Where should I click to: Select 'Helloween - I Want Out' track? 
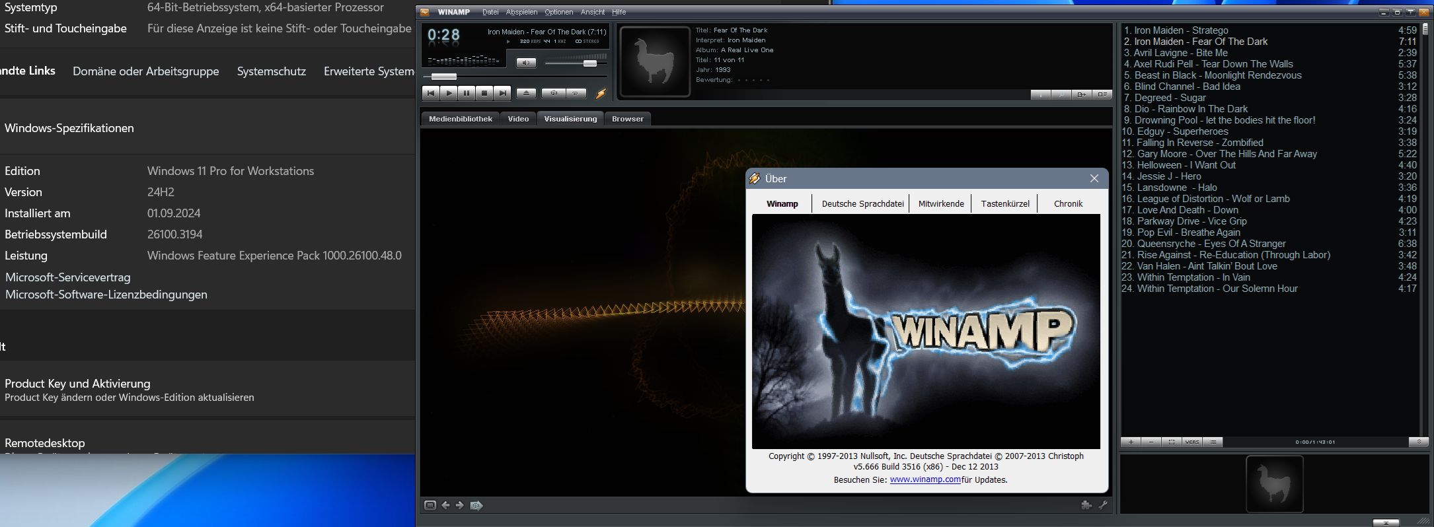click(1269, 165)
